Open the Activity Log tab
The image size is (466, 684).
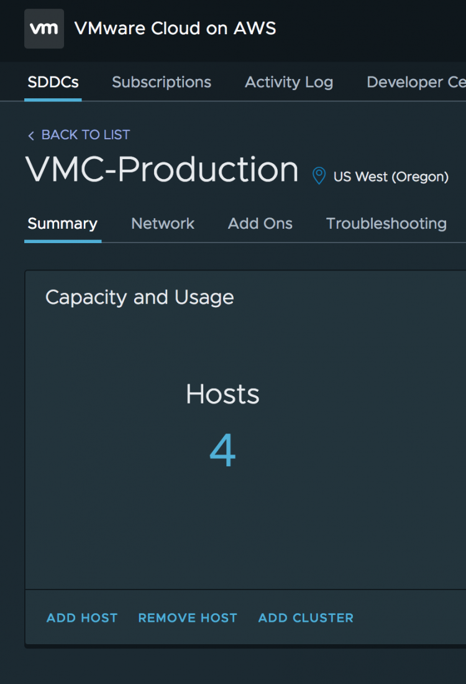pos(289,82)
